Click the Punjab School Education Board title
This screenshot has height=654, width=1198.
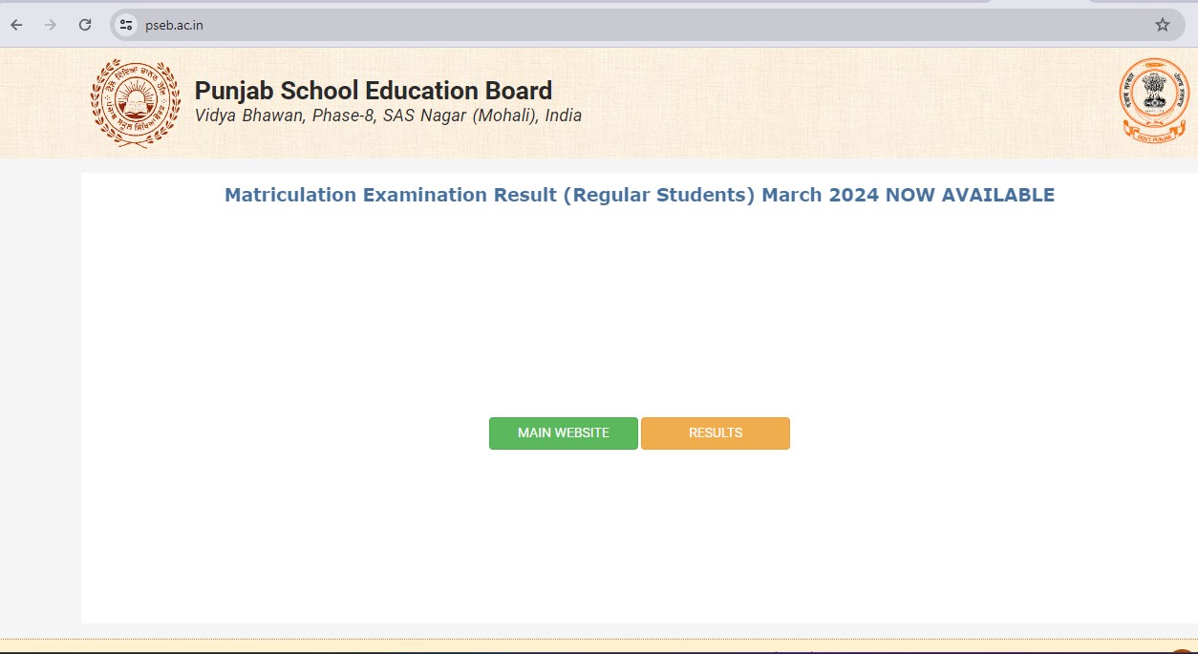[x=373, y=90]
